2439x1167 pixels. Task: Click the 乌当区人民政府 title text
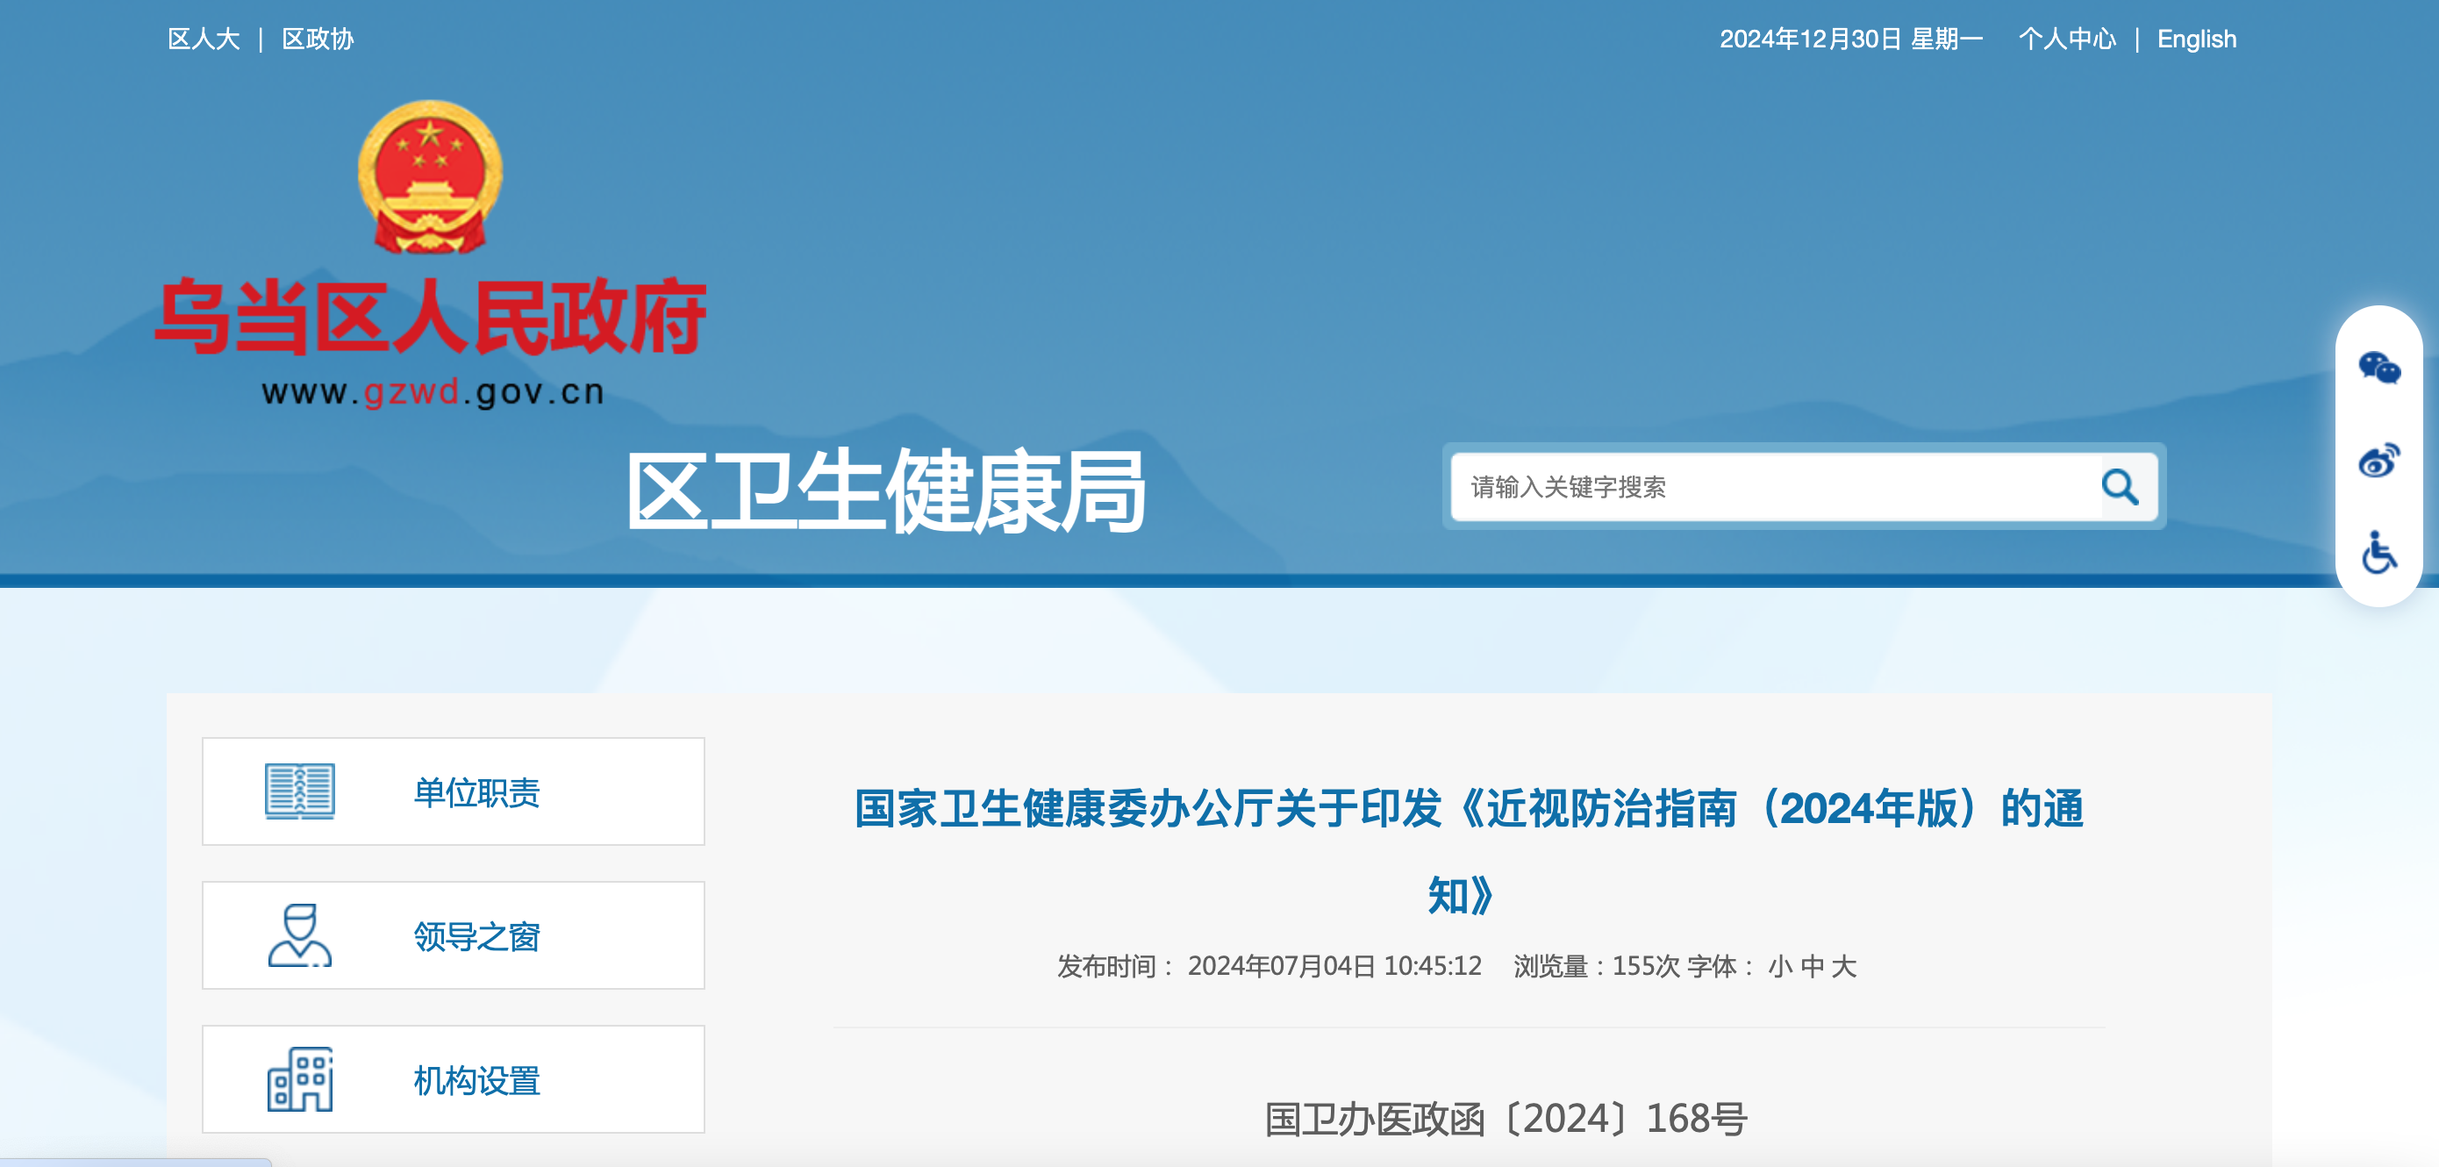click(x=431, y=318)
